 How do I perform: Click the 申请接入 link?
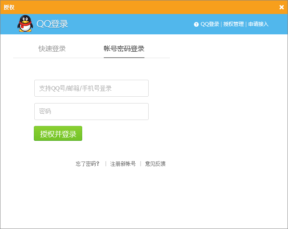(x=258, y=24)
